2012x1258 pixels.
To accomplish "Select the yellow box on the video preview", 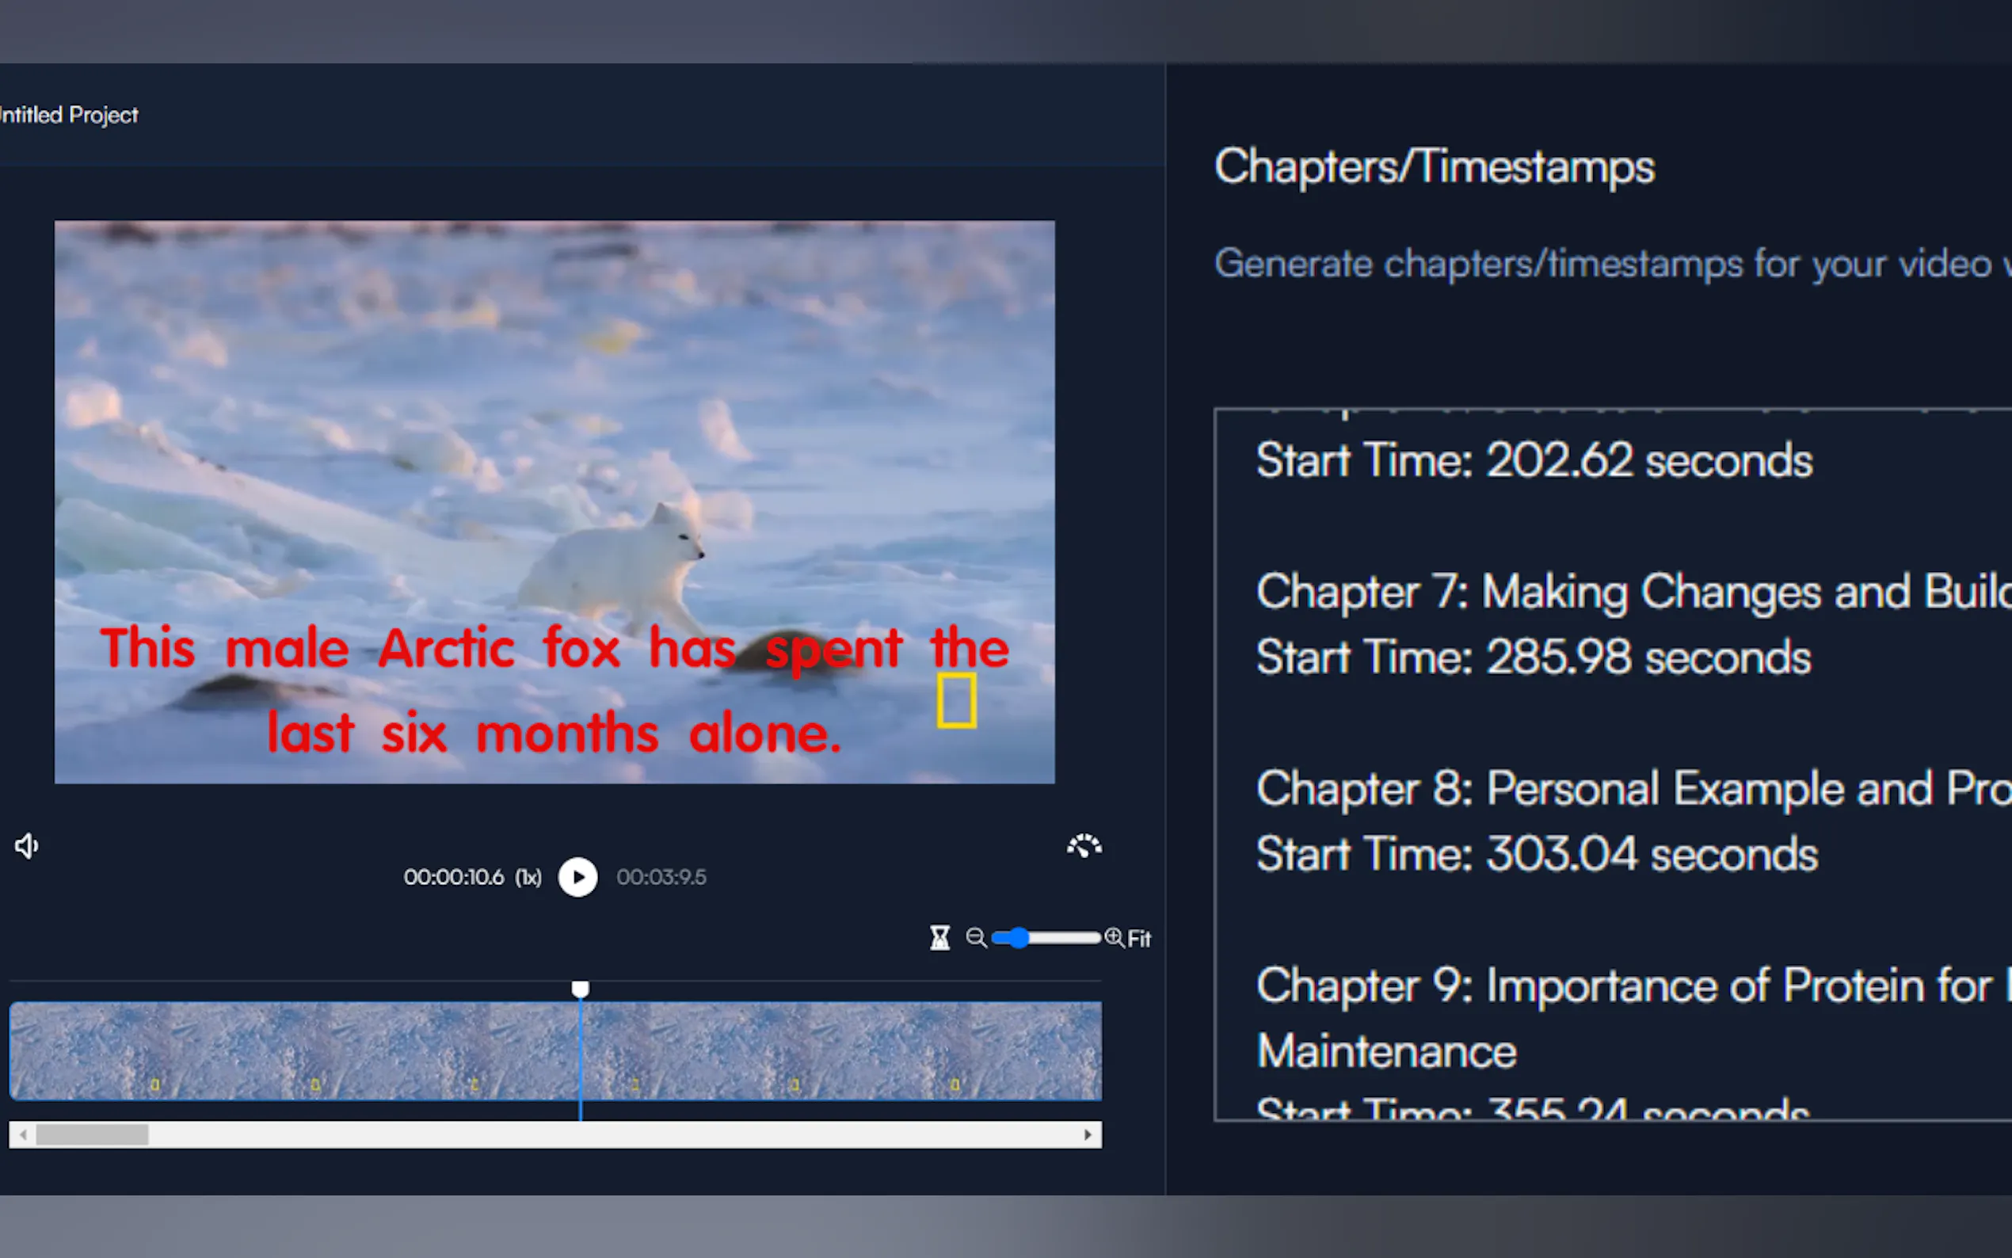I will point(957,700).
